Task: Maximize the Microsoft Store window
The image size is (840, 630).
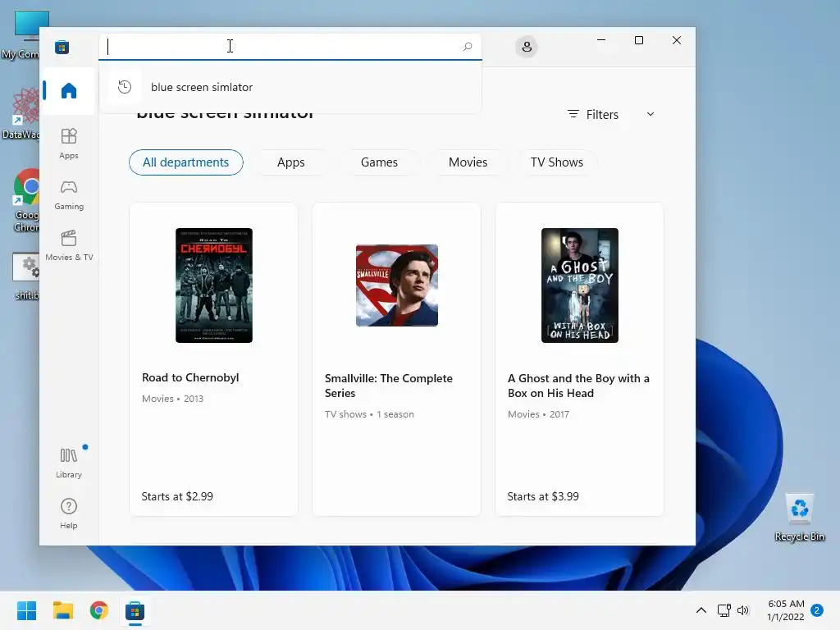Action: tap(638, 40)
